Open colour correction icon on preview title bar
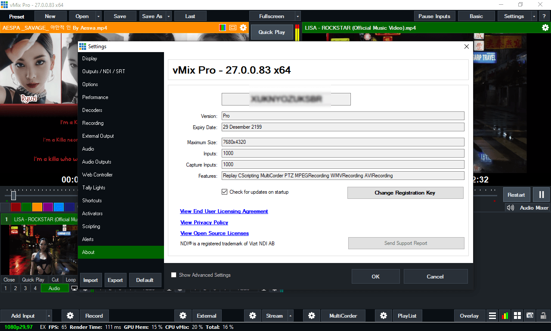Image resolution: width=551 pixels, height=331 pixels. [x=223, y=28]
